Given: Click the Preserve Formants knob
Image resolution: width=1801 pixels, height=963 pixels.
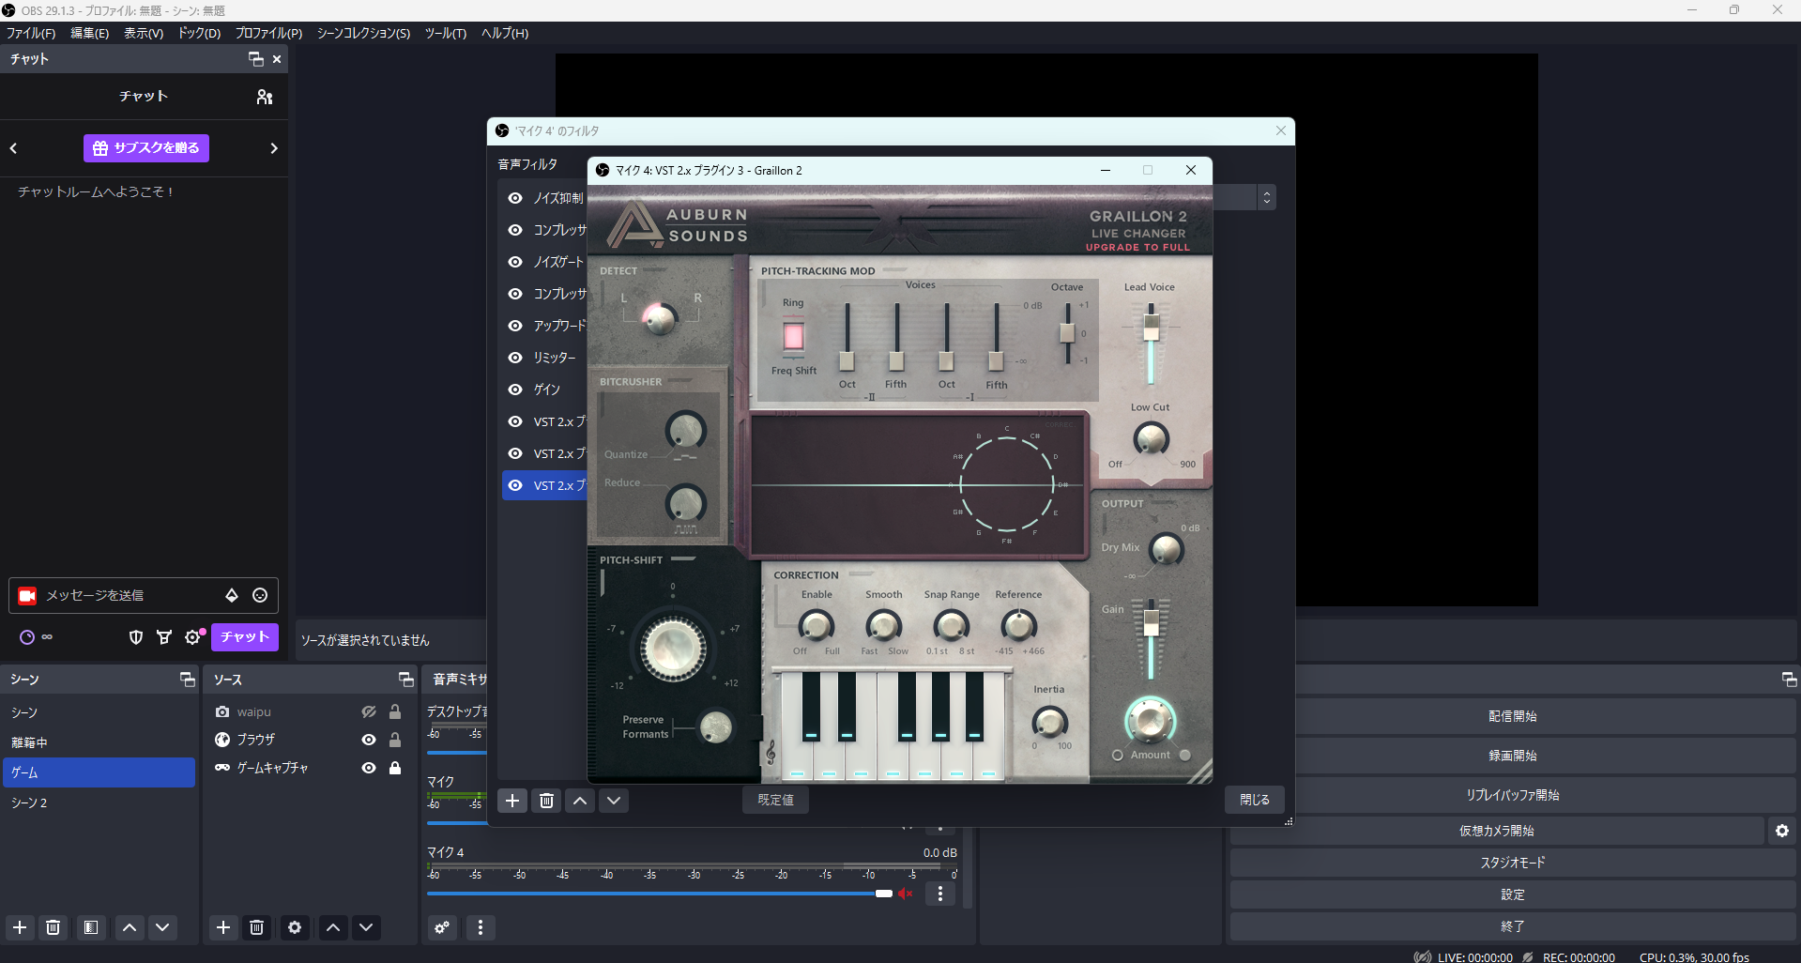Looking at the screenshot, I should click(716, 726).
